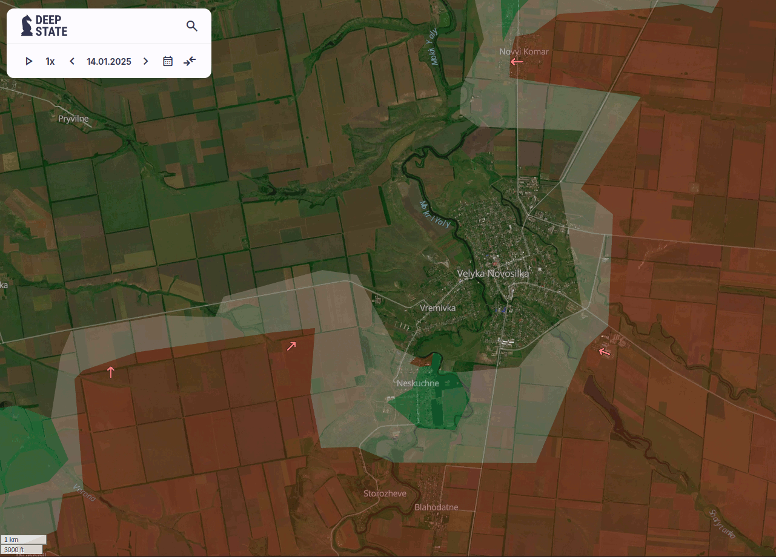Screen dimensions: 776x557
Task: Click the Velyka Novosilka town label
Action: [x=492, y=274]
